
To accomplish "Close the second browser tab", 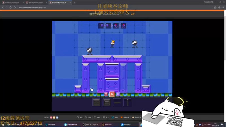I will point(47,3).
